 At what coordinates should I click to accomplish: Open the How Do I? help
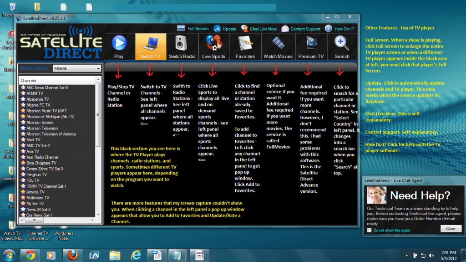[339, 29]
